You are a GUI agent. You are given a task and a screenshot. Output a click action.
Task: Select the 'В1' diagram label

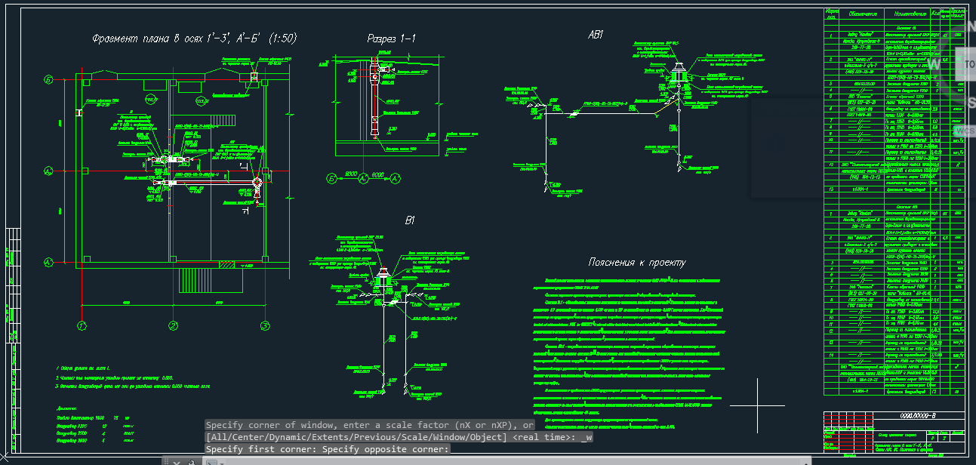click(411, 220)
